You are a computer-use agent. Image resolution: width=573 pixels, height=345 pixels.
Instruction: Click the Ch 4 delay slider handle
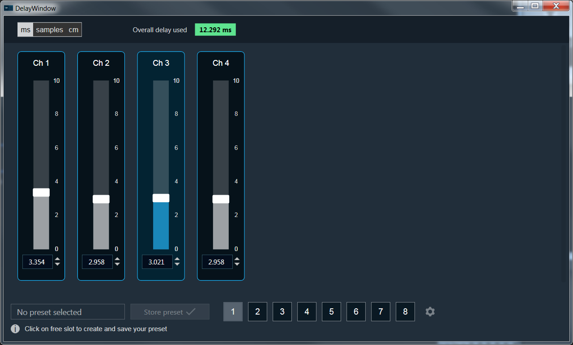point(221,199)
